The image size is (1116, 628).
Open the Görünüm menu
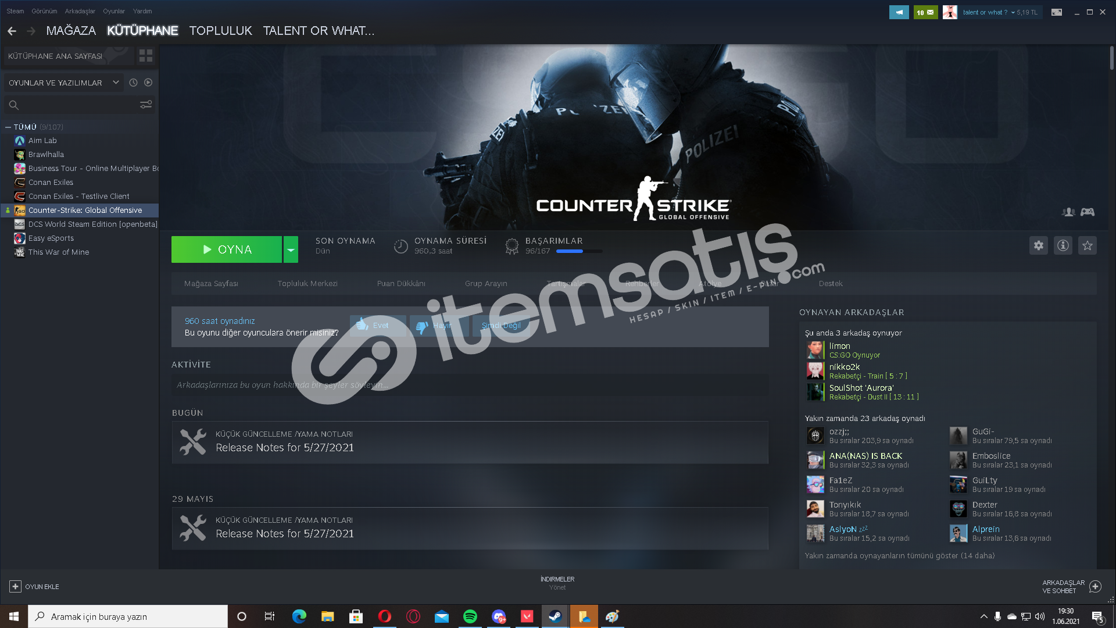tap(44, 11)
